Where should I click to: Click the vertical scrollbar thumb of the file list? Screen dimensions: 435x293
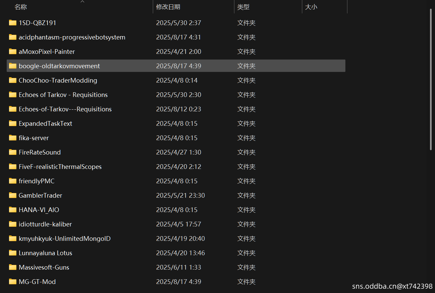(x=431, y=79)
